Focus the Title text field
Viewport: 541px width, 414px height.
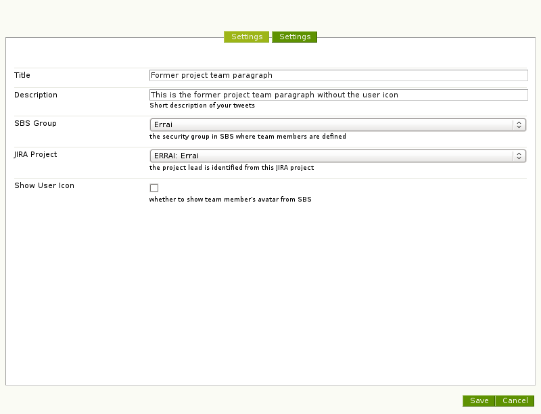pyautogui.click(x=338, y=76)
